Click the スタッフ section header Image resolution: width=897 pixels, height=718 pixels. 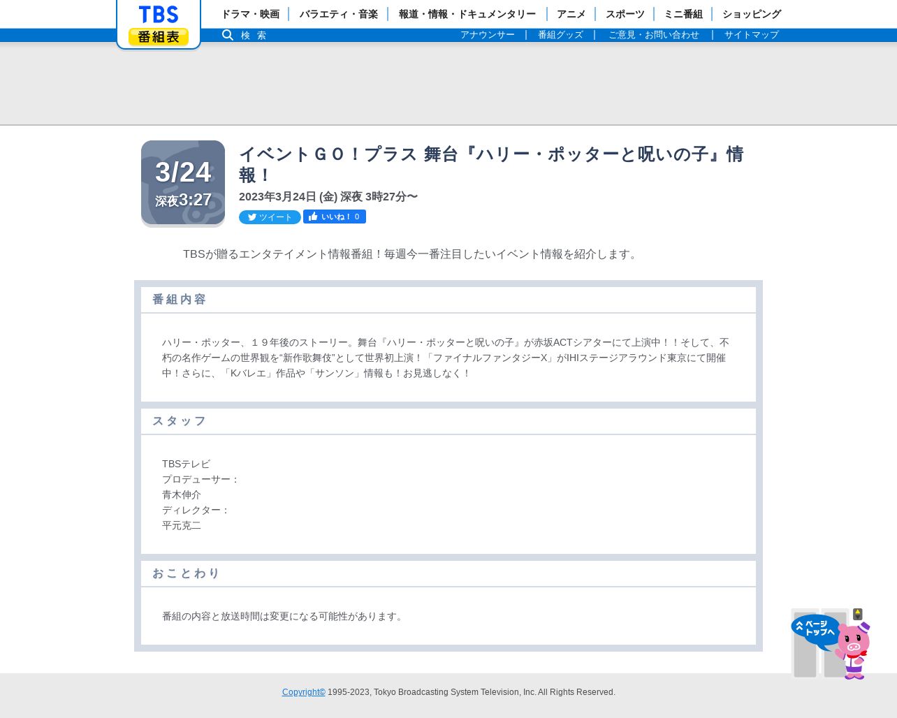click(449, 421)
